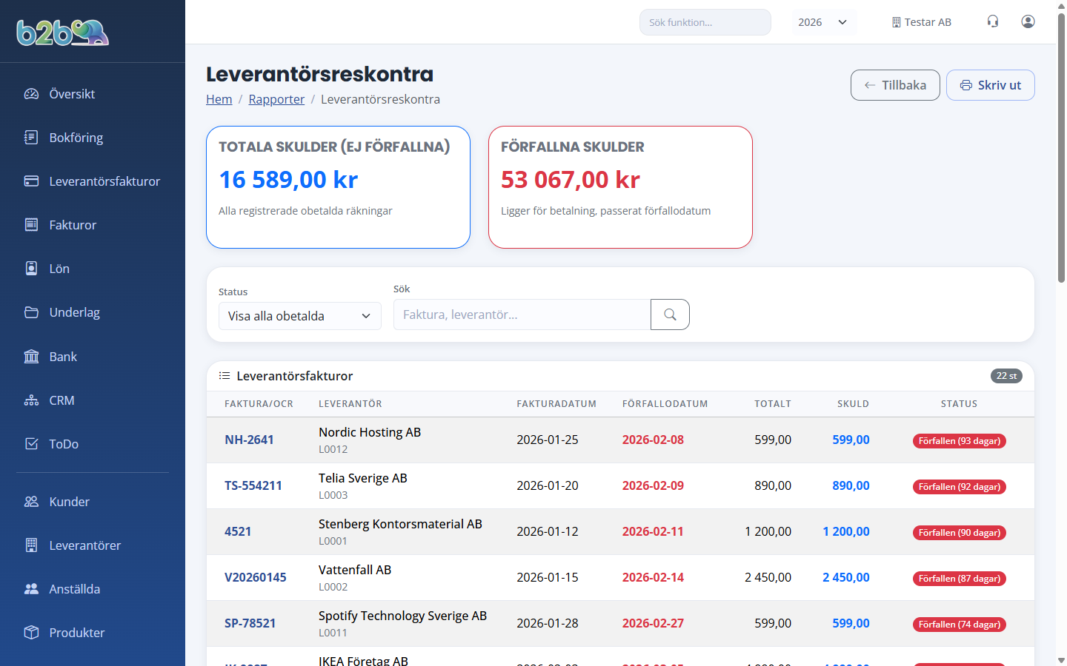Click due date 2026-02-14
This screenshot has width=1067, height=666.
pos(653,577)
